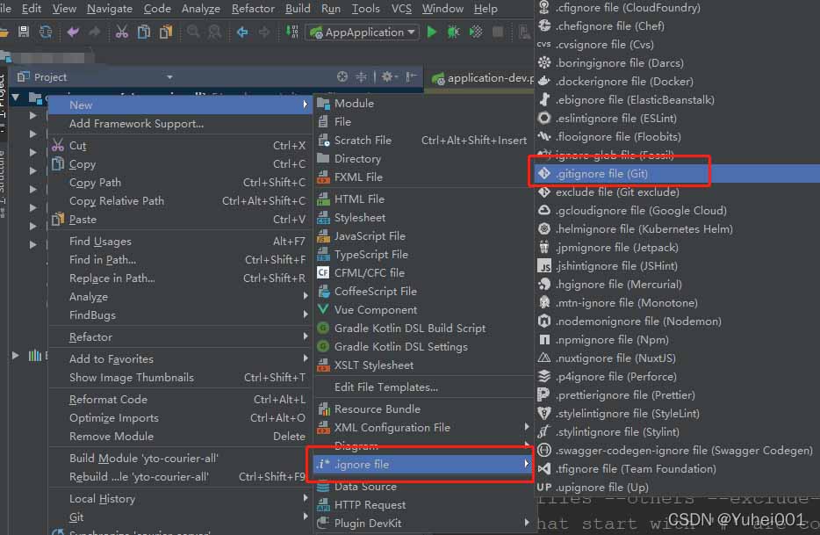Open Project panel settings gear
This screenshot has width=820, height=535.
pos(388,77)
